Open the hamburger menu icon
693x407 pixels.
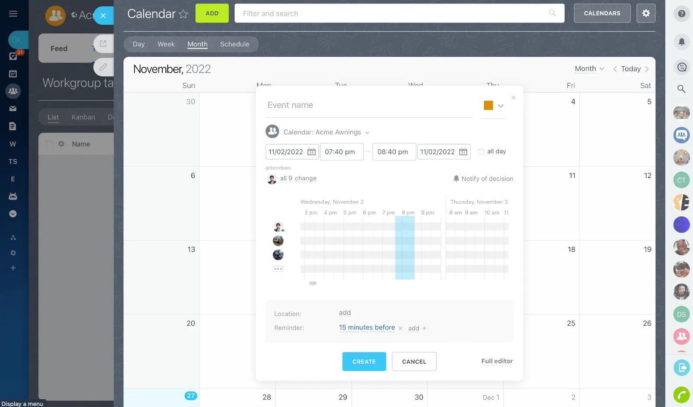13,14
